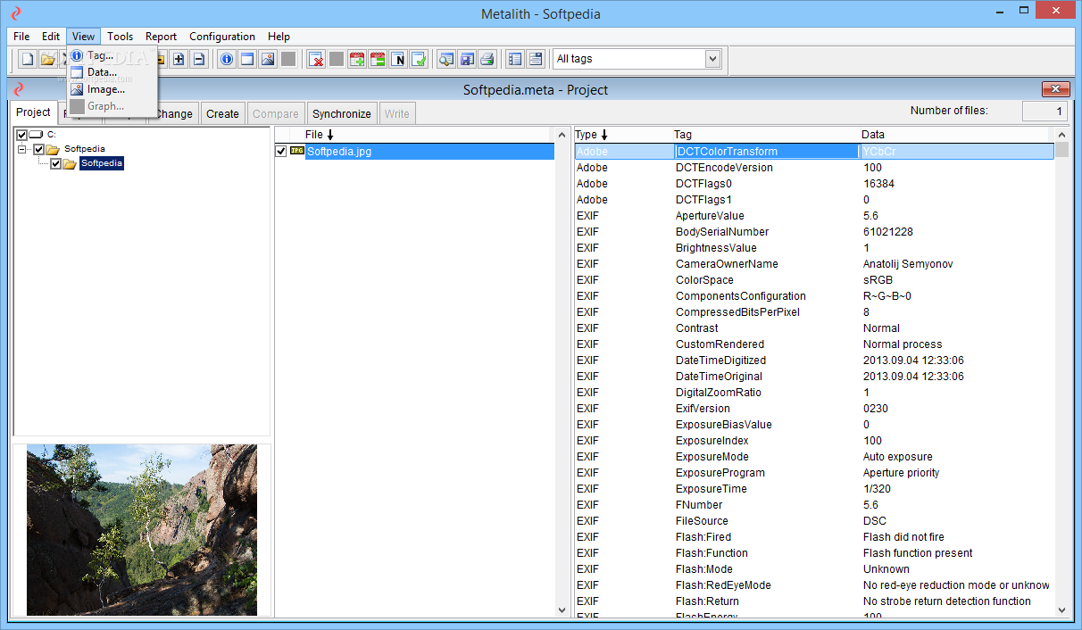Click the printer toolbar icon

[x=487, y=60]
